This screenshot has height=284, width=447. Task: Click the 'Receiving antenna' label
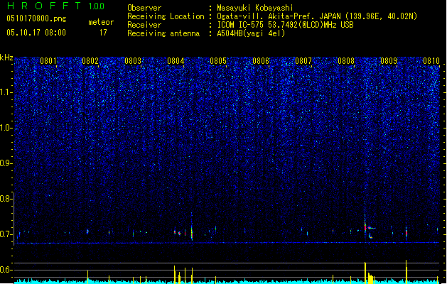[x=163, y=33]
